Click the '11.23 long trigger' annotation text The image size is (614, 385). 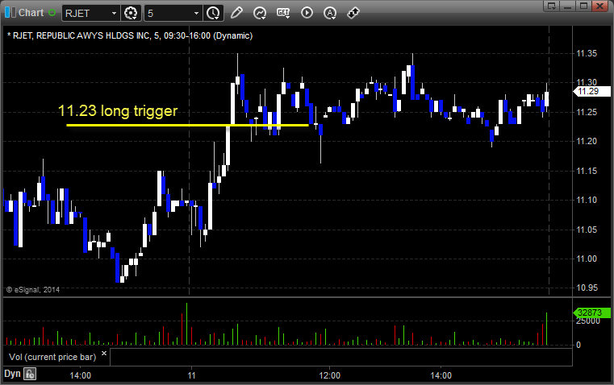click(x=118, y=110)
